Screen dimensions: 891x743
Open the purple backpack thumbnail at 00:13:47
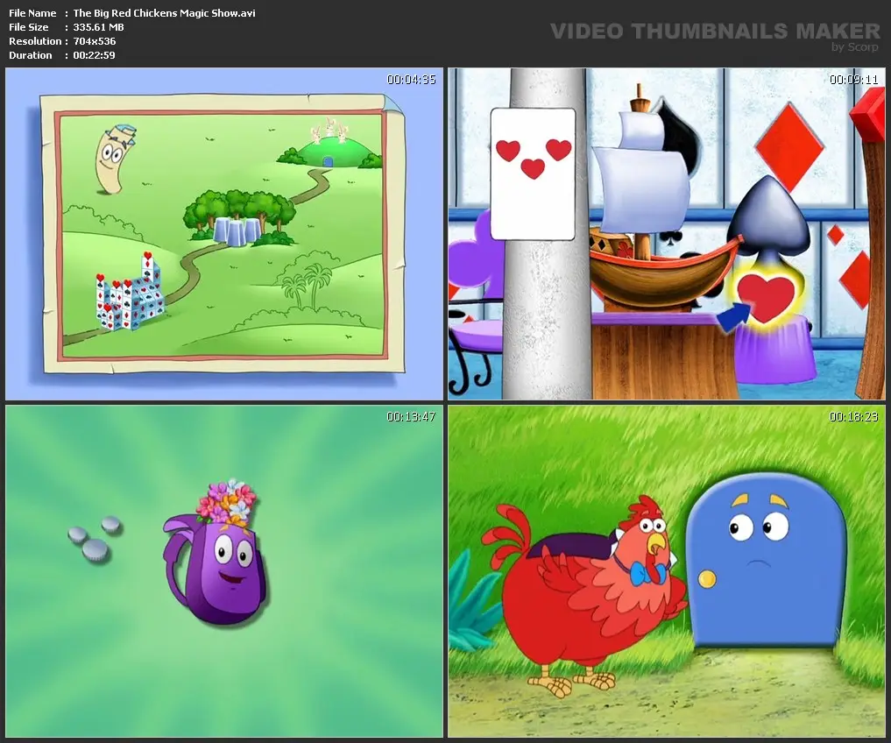tap(224, 570)
